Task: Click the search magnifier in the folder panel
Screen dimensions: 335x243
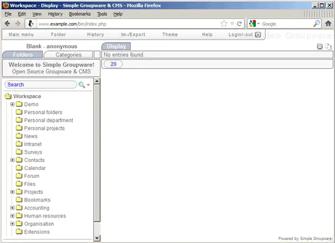Action: point(82,85)
